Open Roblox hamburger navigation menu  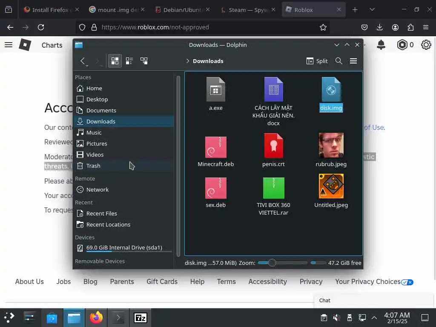[x=9, y=45]
